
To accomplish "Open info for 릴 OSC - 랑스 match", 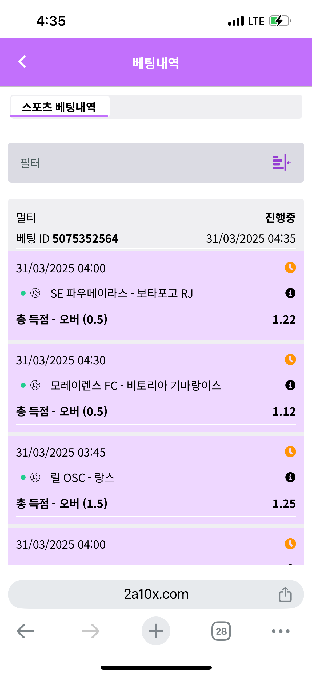I will point(290,477).
